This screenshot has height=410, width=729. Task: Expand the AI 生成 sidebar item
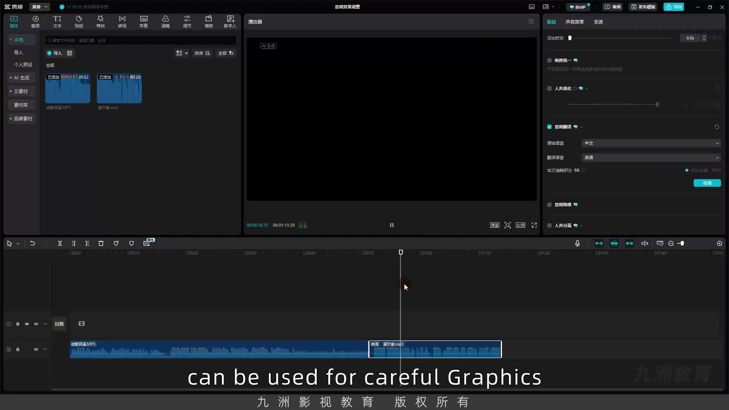coord(22,77)
